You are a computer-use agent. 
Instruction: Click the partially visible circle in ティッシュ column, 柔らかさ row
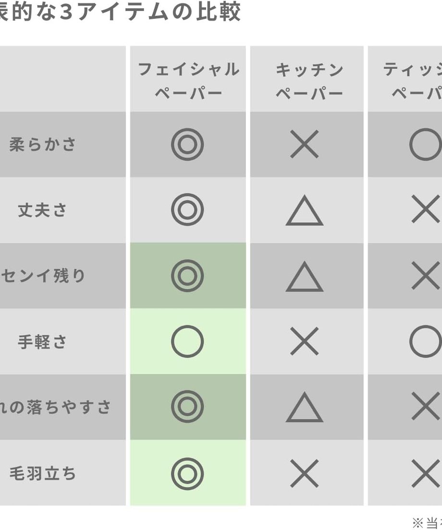point(426,145)
